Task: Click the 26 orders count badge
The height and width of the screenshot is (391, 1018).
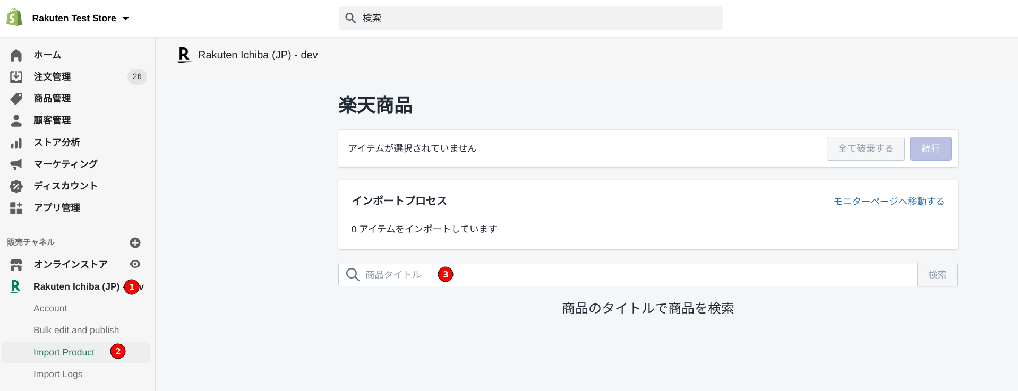Action: pos(137,76)
